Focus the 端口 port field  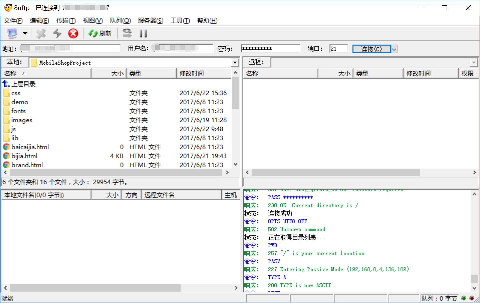pyautogui.click(x=338, y=49)
